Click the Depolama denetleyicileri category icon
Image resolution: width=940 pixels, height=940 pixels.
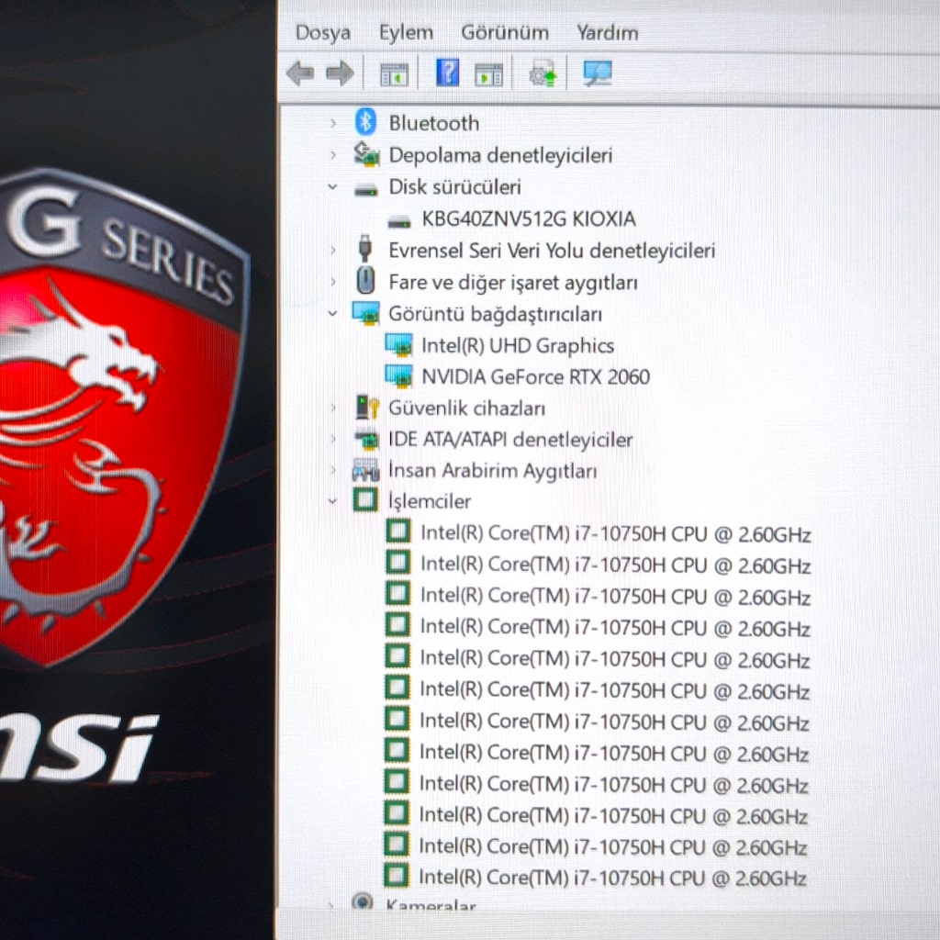pos(365,154)
